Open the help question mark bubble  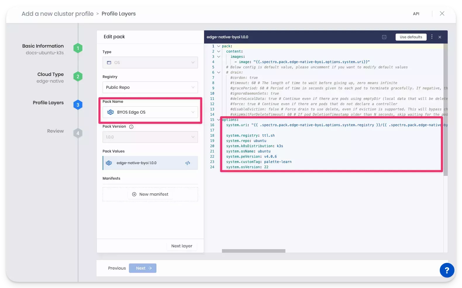point(447,270)
